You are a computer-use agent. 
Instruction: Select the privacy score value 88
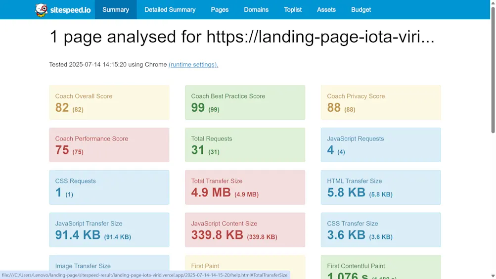point(334,107)
